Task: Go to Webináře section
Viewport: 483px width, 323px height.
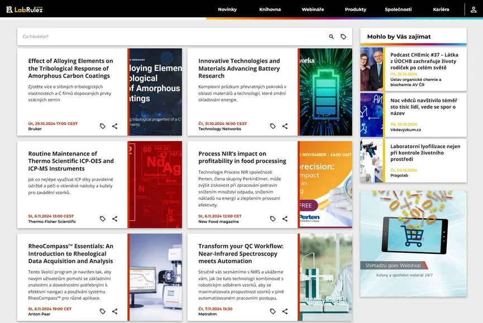Action: point(313,9)
